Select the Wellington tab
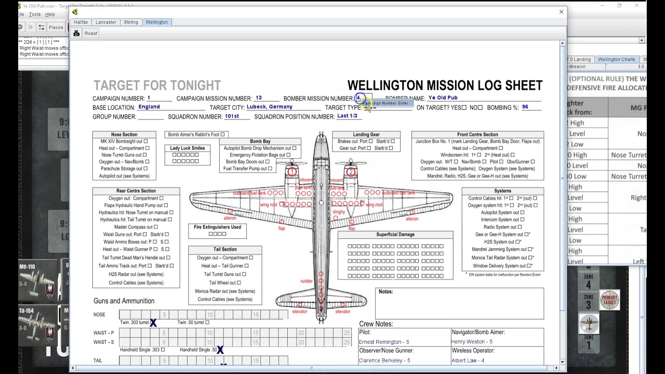Viewport: 665px width, 374px height. point(157,22)
